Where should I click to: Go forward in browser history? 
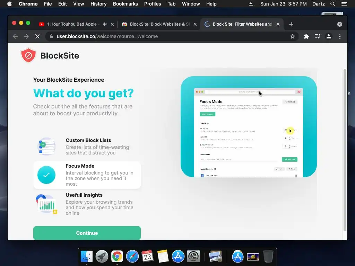pyautogui.click(x=26, y=36)
